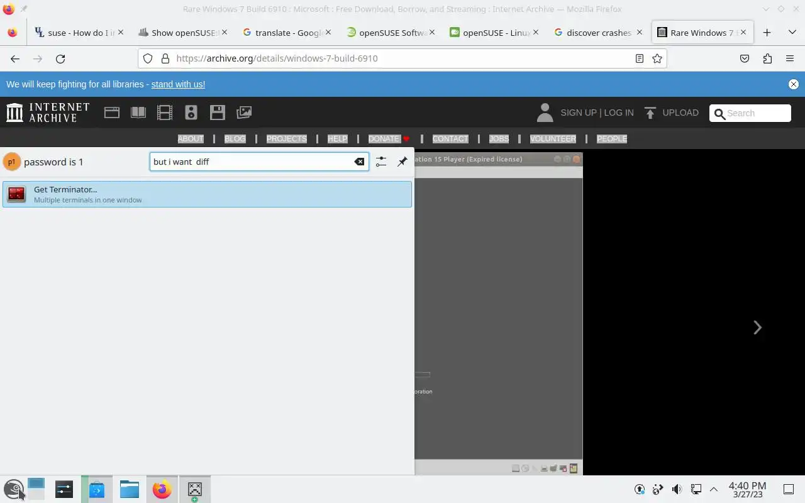Viewport: 805px width, 503px height.
Task: Open the audio volume tray icon
Action: tap(677, 489)
